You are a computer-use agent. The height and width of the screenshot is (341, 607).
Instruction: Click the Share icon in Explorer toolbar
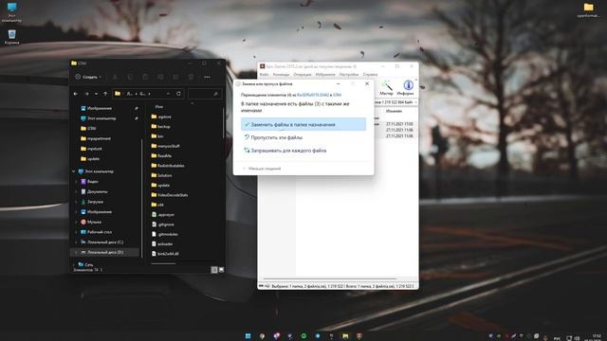175,77
